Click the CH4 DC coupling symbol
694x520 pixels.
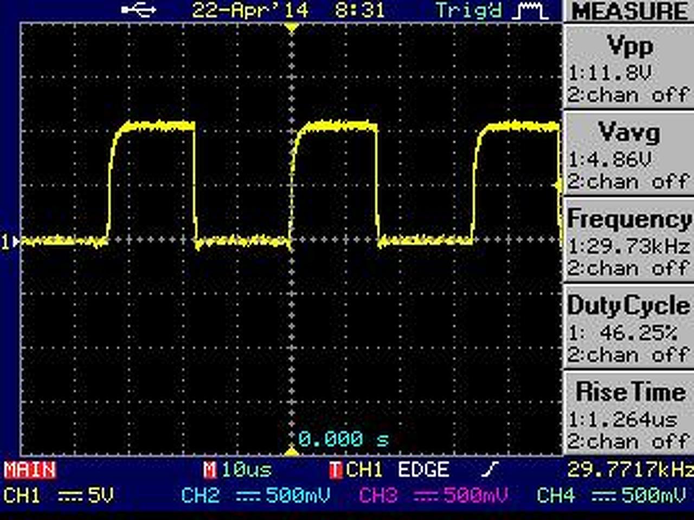[x=604, y=495]
